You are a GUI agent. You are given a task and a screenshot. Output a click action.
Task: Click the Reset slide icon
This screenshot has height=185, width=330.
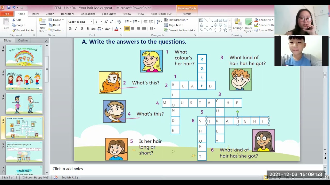pyautogui.click(x=51, y=25)
